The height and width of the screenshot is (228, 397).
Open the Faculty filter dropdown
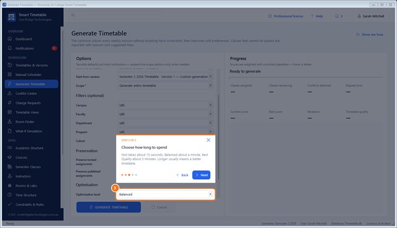[166, 114]
